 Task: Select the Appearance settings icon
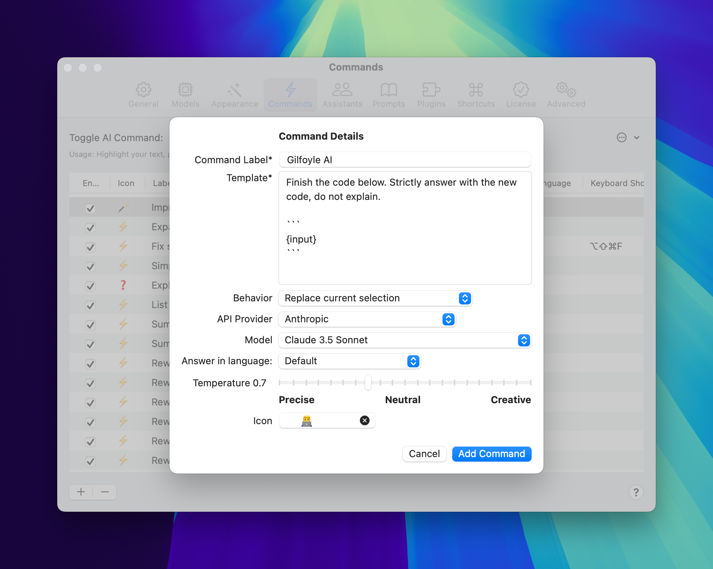coord(234,94)
